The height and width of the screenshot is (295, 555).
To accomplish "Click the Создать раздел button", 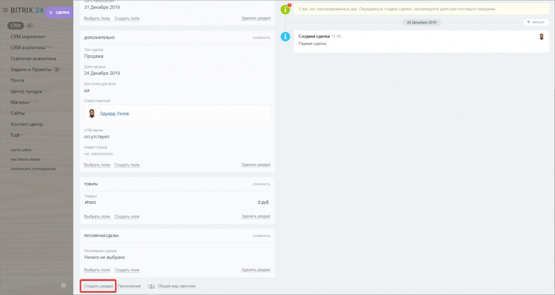I will click(x=98, y=286).
